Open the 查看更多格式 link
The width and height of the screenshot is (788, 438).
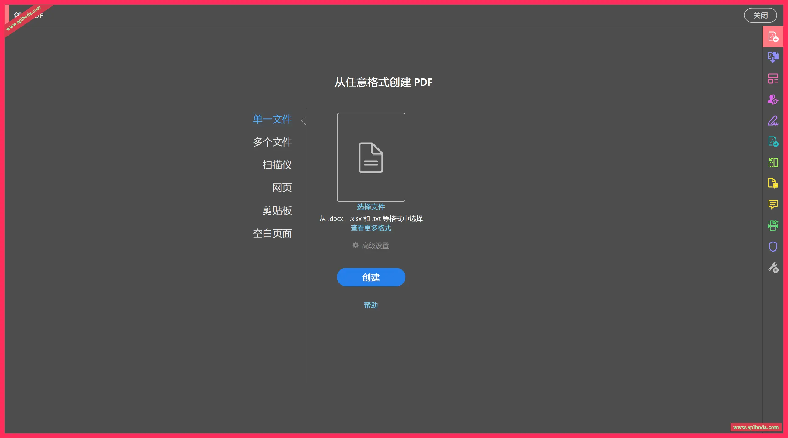click(x=370, y=228)
